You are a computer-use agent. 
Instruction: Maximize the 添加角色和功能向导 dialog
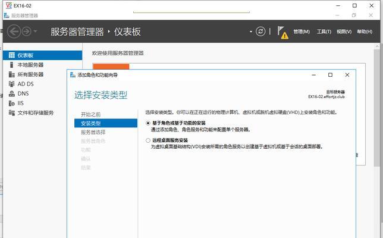pyautogui.click(x=330, y=75)
